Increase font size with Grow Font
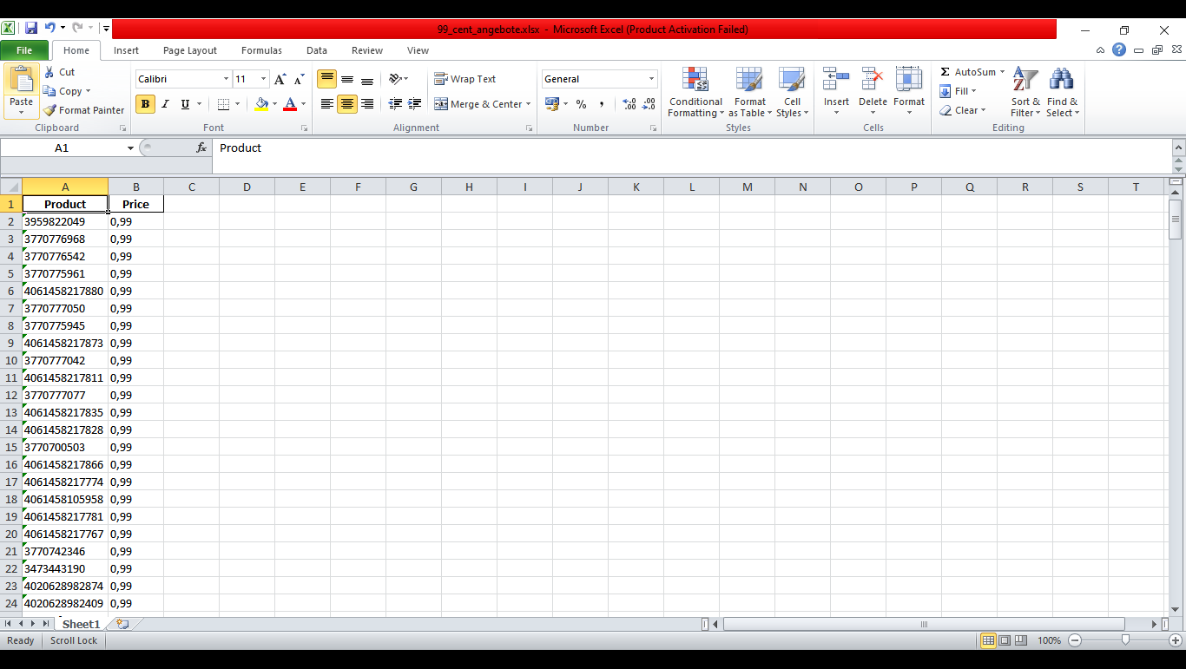The image size is (1186, 669). (x=280, y=79)
